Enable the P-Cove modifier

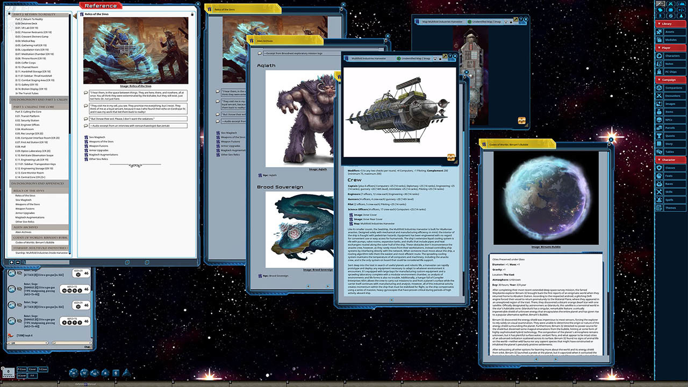pyautogui.click(x=21, y=369)
